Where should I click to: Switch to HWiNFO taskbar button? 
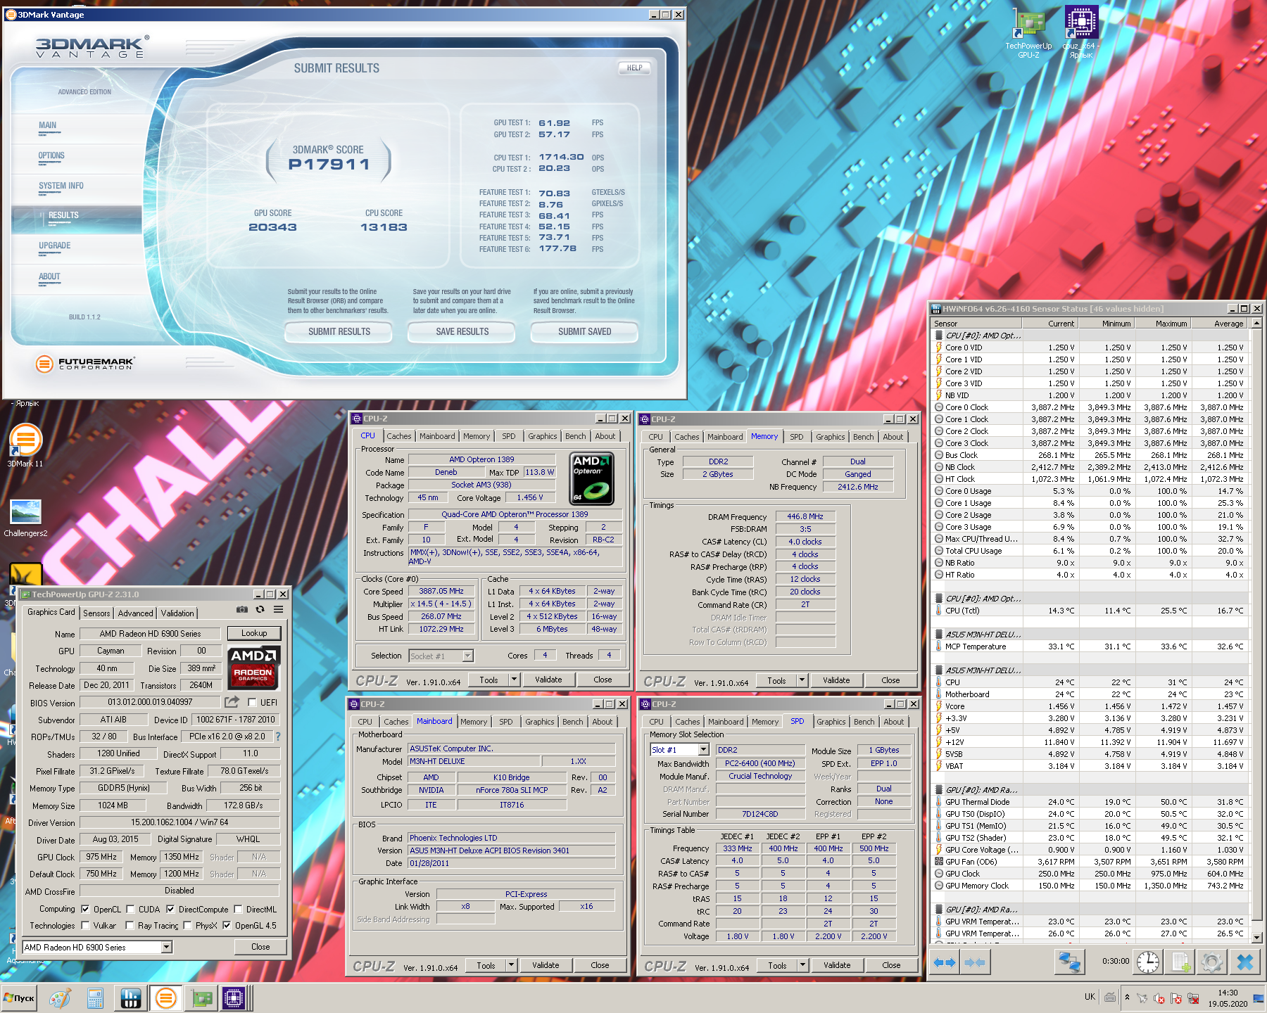tap(130, 998)
